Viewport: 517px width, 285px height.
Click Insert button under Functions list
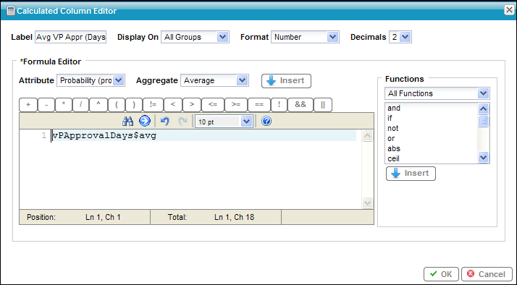411,174
